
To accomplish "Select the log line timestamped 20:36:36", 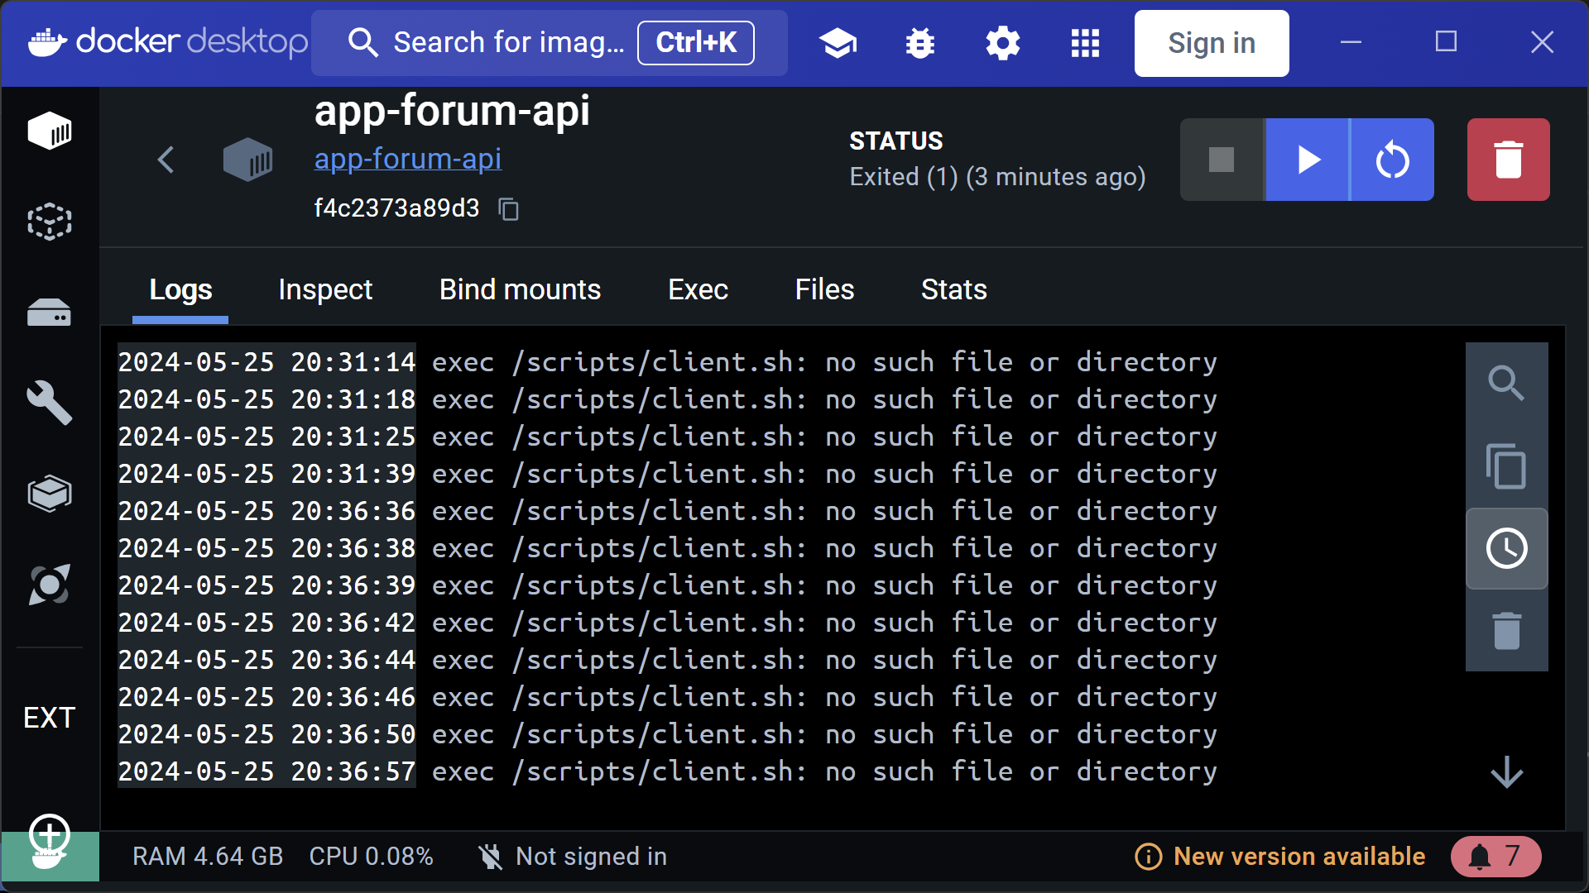I will 667,511.
